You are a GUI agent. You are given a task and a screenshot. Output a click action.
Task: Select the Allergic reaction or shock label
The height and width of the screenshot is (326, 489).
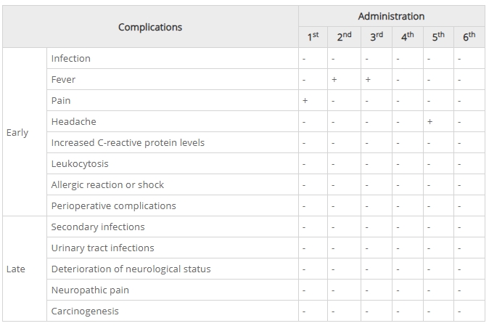click(x=107, y=184)
